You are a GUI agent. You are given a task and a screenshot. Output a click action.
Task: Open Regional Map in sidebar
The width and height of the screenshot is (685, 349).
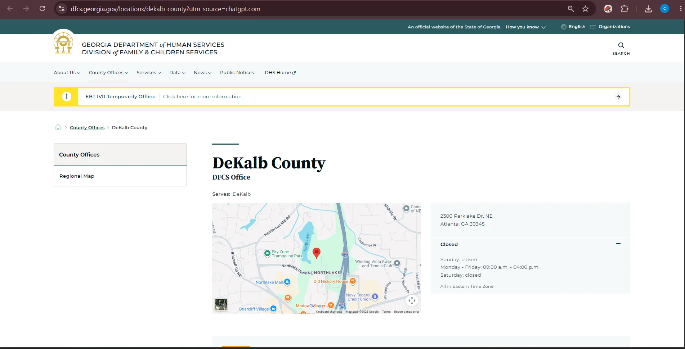(x=77, y=176)
